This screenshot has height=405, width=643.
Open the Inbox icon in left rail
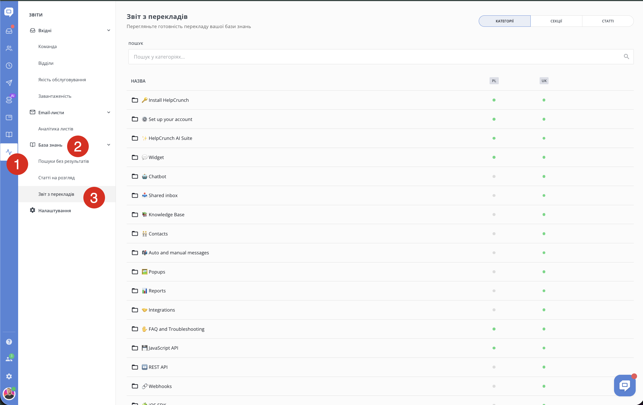tap(9, 31)
